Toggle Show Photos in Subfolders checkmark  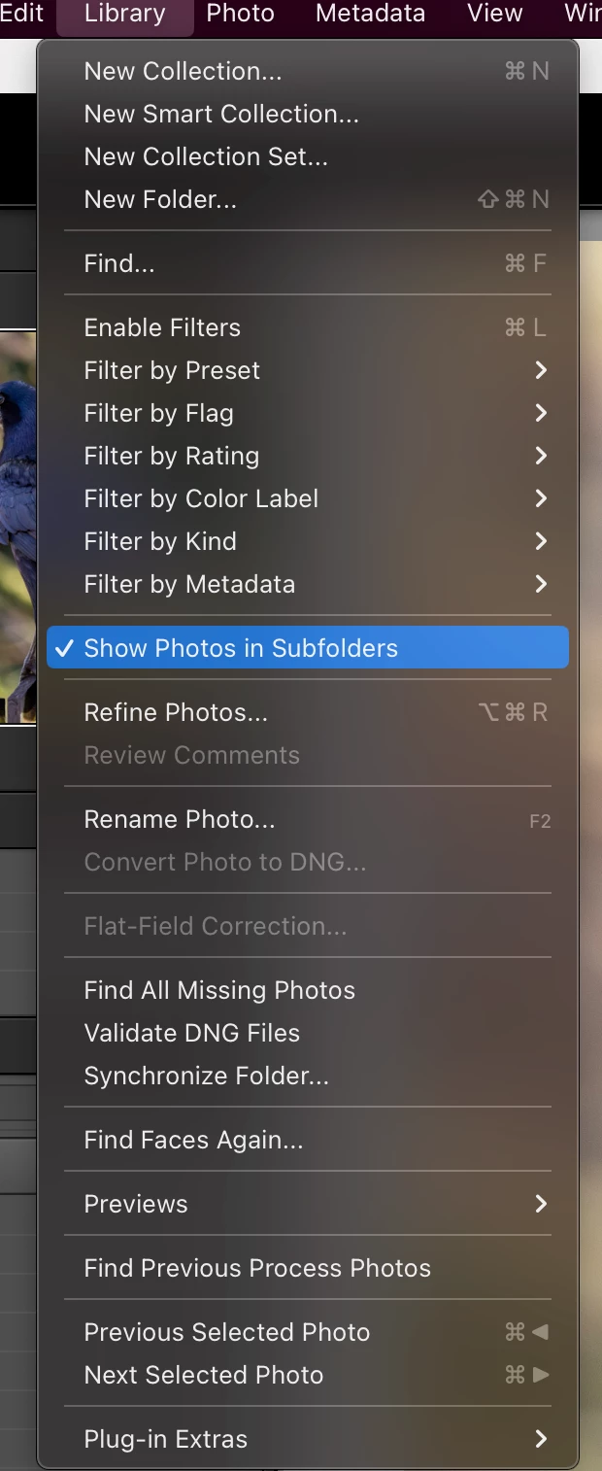[x=307, y=648]
